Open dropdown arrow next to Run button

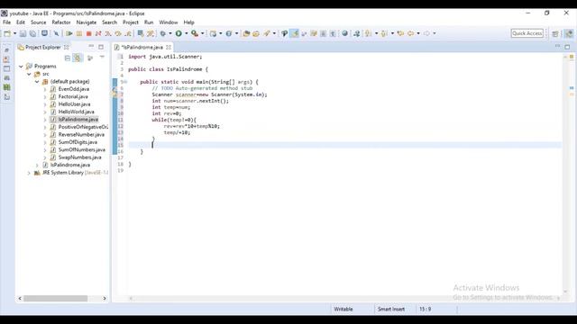187,33
